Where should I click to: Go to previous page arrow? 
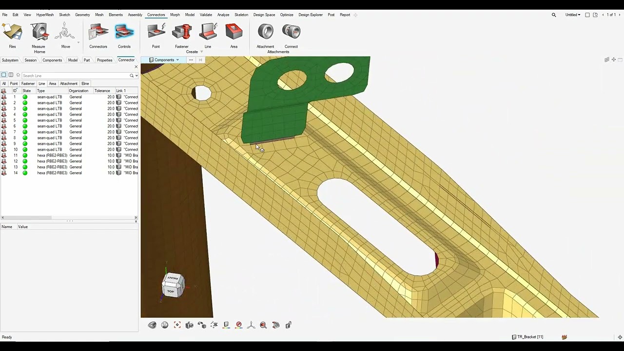[x=604, y=15]
